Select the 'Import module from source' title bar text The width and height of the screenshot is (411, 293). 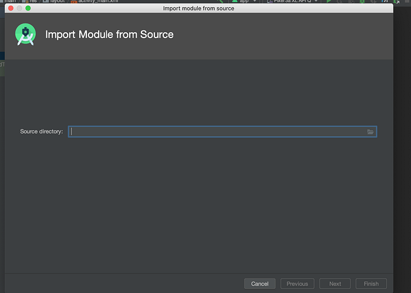pos(198,8)
